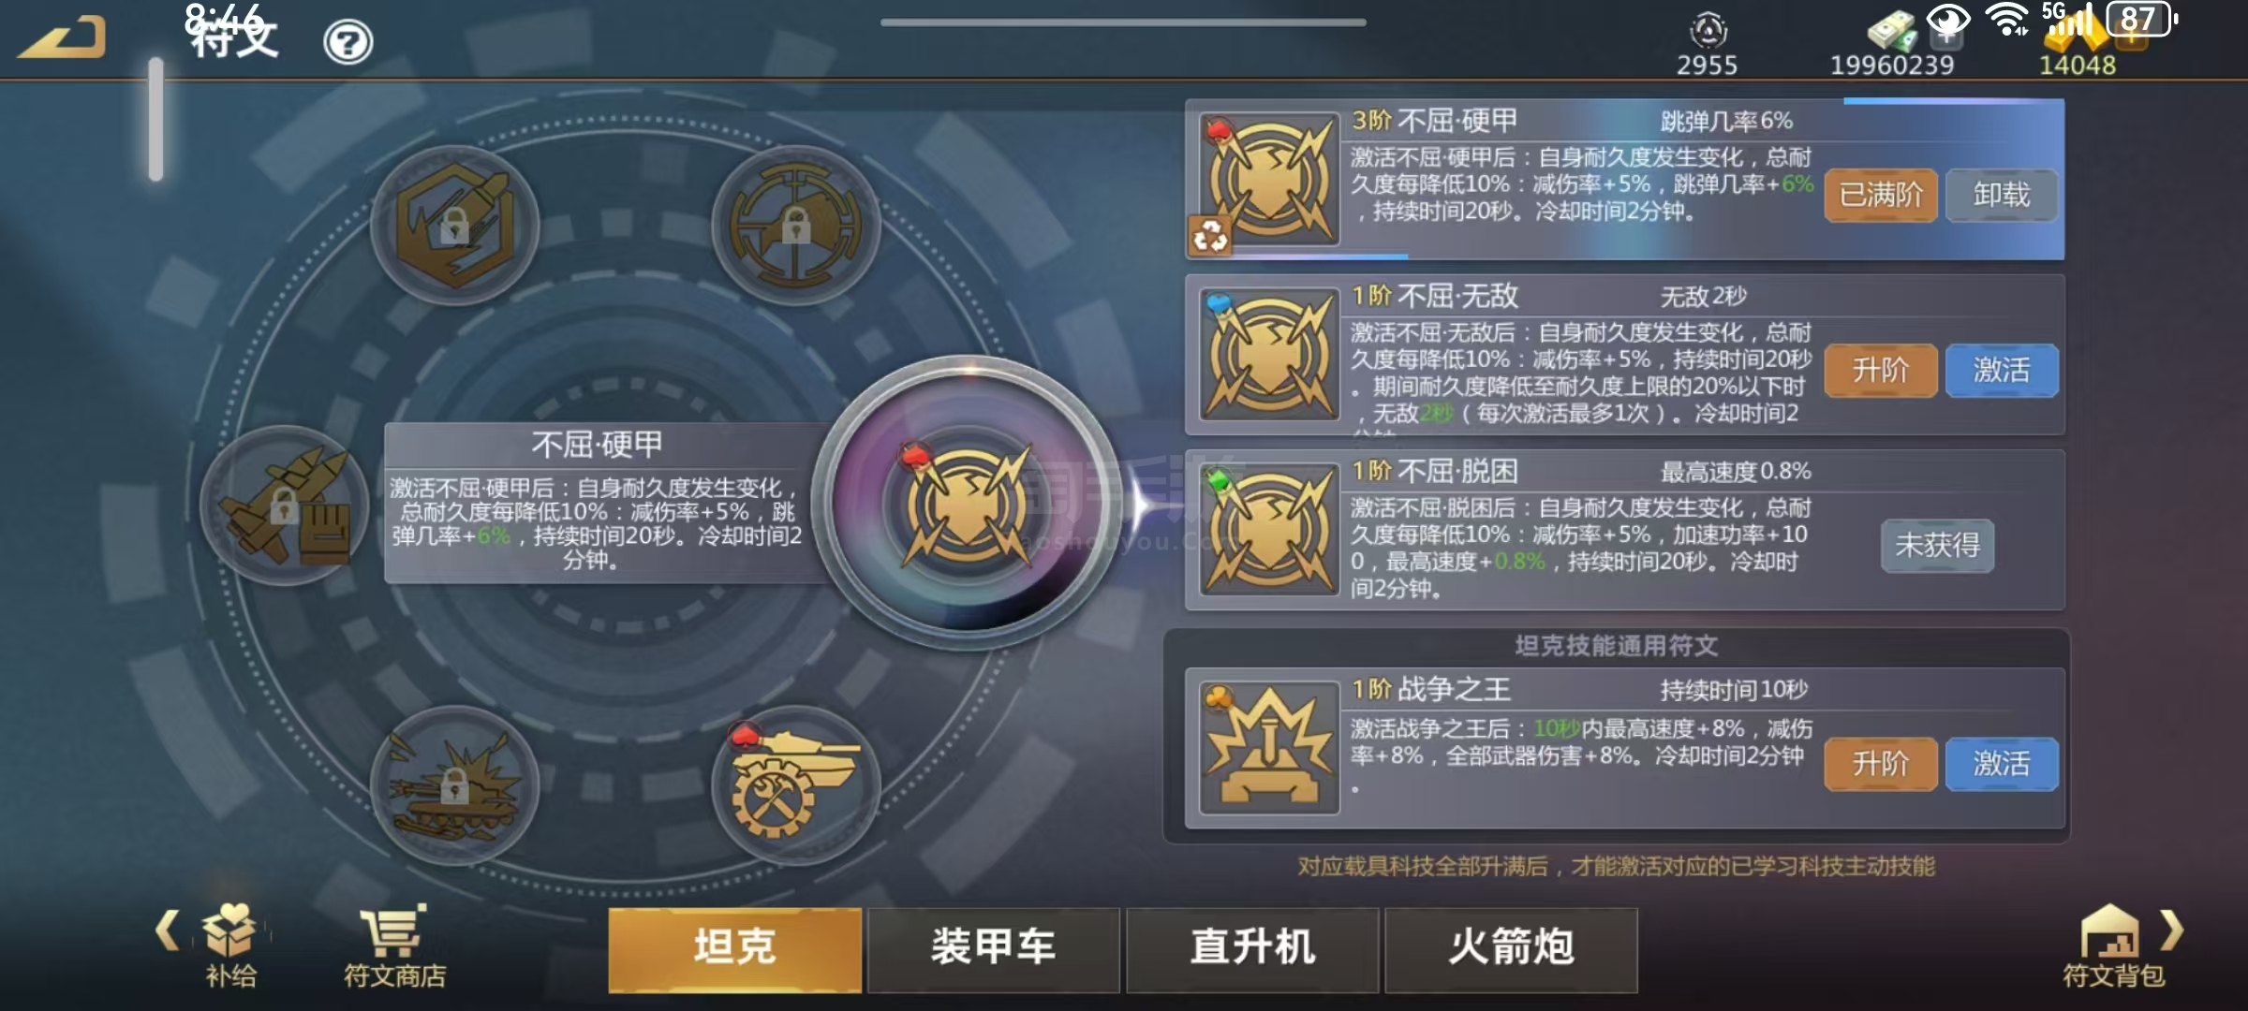Image resolution: width=2248 pixels, height=1011 pixels.
Task: Select the locked jet fighter rune slot
Action: point(285,505)
